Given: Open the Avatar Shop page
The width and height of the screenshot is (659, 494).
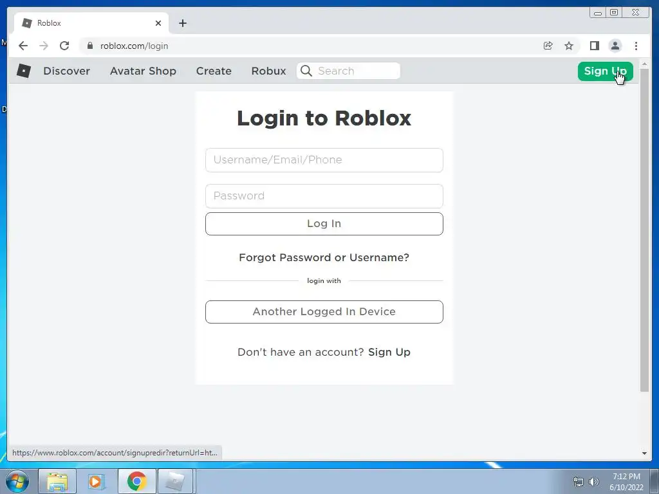Looking at the screenshot, I should [x=143, y=71].
